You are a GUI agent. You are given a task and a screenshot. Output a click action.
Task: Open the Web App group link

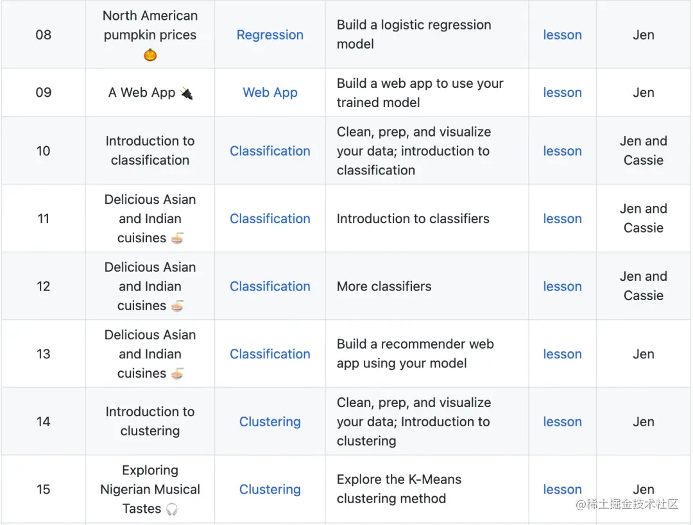pyautogui.click(x=269, y=92)
